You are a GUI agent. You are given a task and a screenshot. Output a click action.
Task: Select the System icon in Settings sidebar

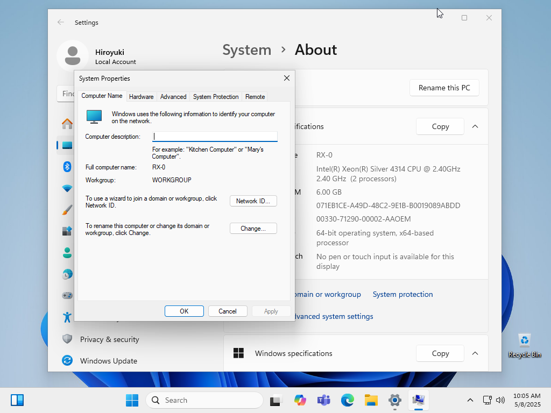(x=67, y=145)
